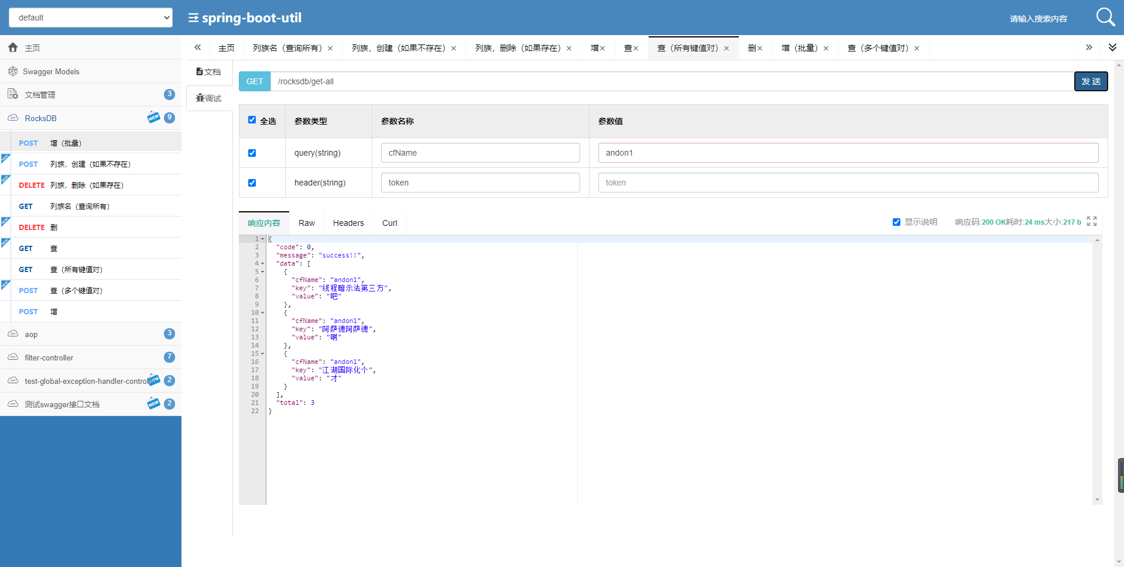Image resolution: width=1124 pixels, height=567 pixels.
Task: Open the 调试 side tab
Action: [x=209, y=98]
